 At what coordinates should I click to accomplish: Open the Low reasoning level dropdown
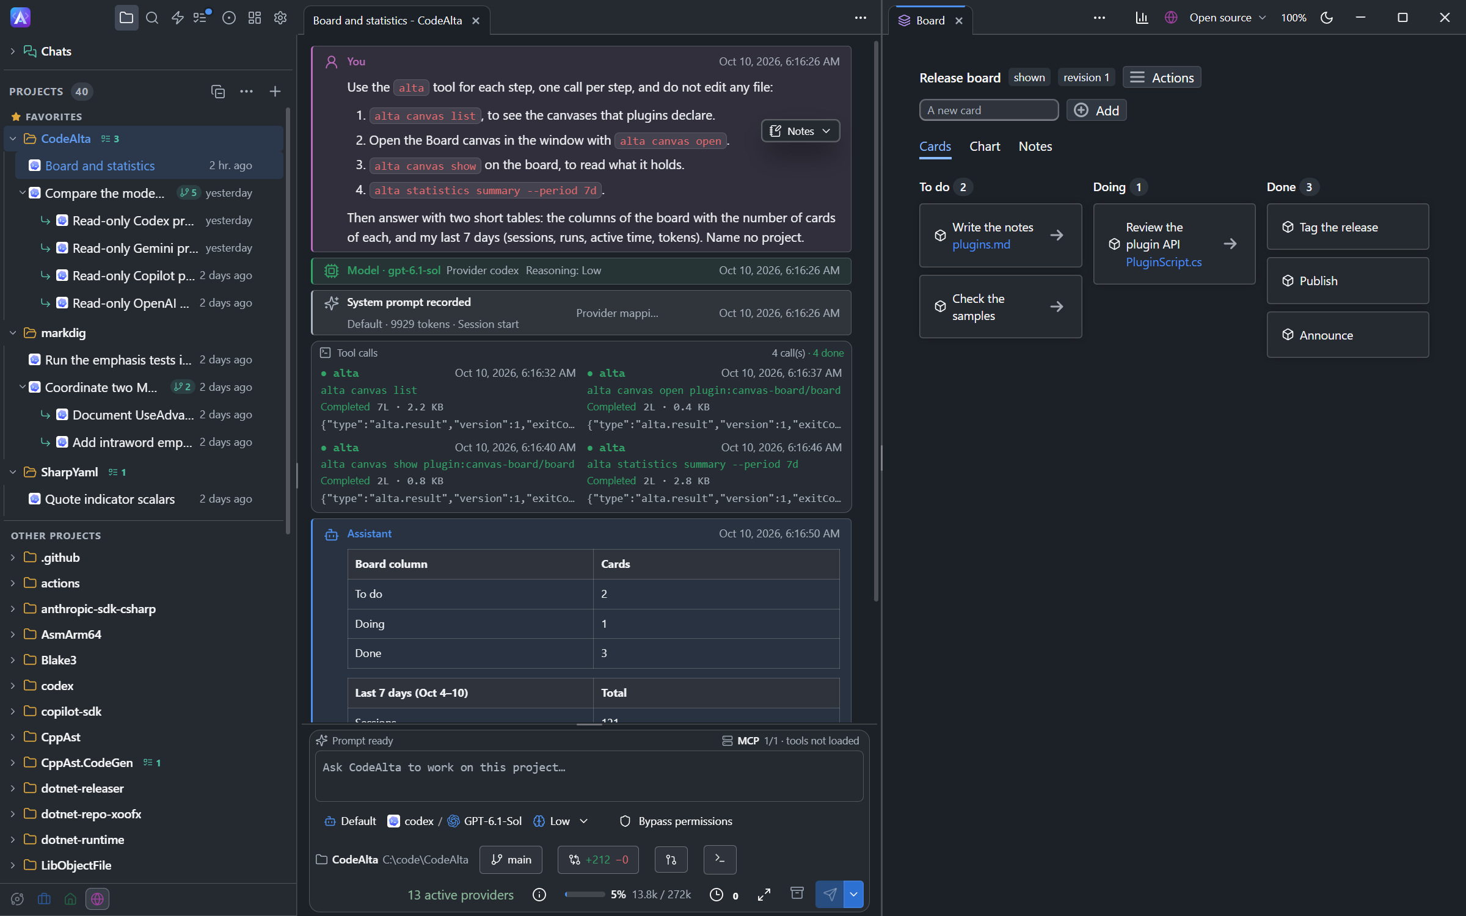[x=560, y=821]
